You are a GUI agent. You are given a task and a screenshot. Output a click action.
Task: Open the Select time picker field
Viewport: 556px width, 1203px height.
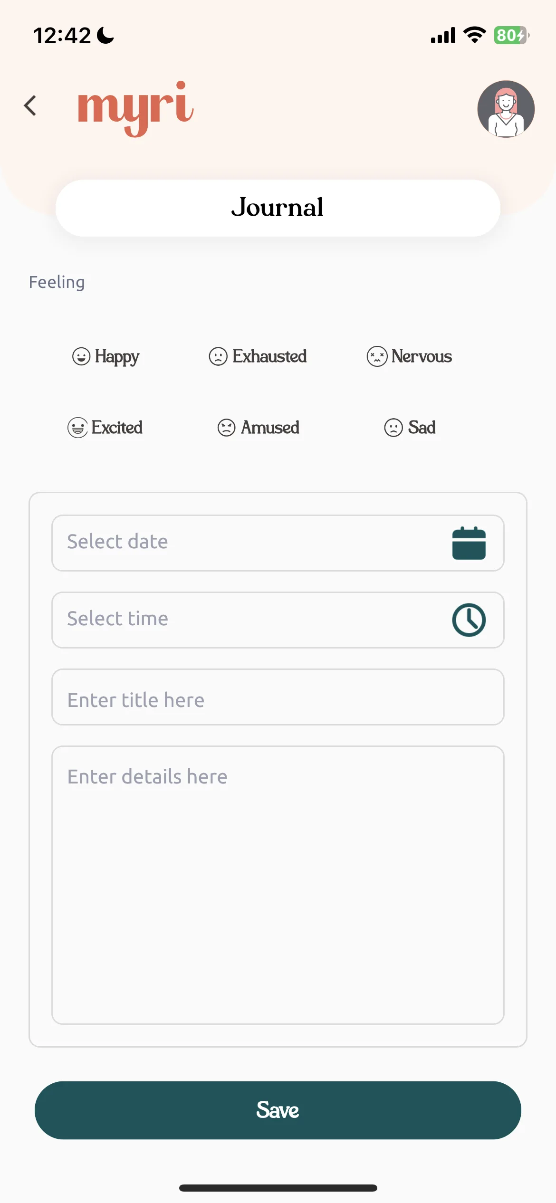tap(278, 620)
